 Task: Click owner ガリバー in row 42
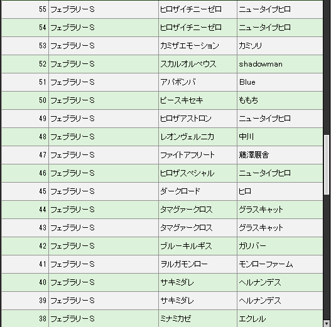(x=252, y=246)
